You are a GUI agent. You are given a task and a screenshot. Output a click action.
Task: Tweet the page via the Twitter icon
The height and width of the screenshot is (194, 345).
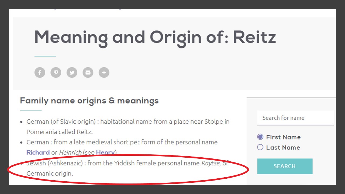click(72, 72)
